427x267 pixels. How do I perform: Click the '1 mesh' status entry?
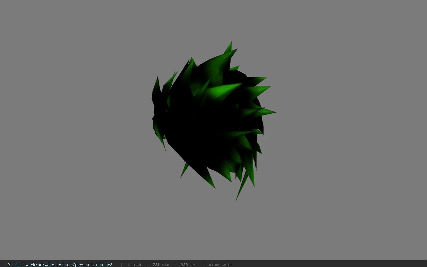[x=134, y=265]
